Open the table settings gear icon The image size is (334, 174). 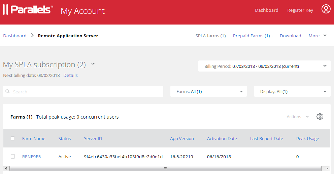coord(320,117)
